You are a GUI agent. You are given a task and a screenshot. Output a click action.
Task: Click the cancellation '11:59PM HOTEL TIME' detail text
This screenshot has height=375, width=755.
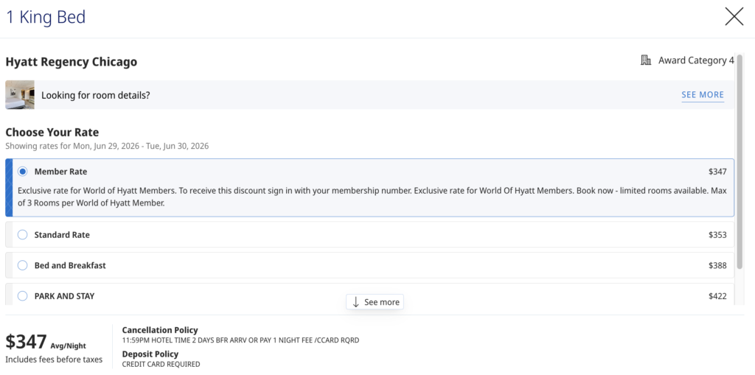(x=241, y=340)
